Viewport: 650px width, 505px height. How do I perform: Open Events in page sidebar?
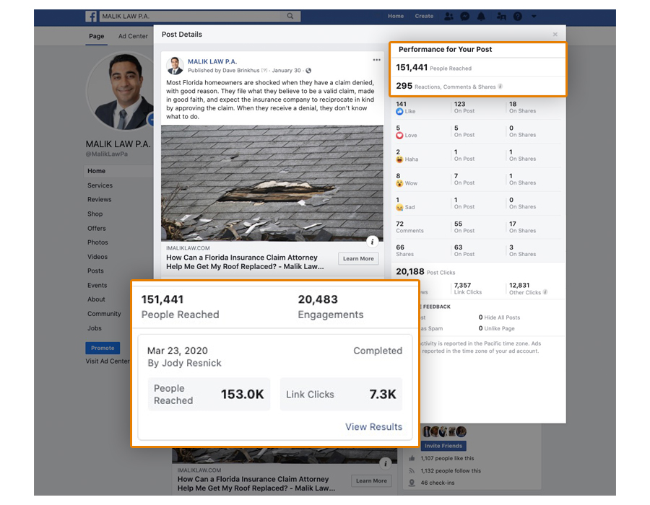97,286
